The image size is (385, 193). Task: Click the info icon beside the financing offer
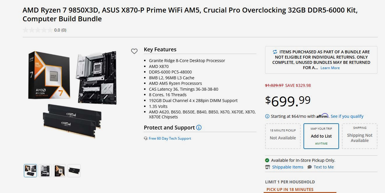267,116
